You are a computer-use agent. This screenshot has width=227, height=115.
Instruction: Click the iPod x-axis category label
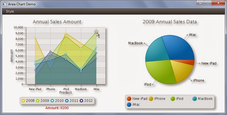point(66,89)
